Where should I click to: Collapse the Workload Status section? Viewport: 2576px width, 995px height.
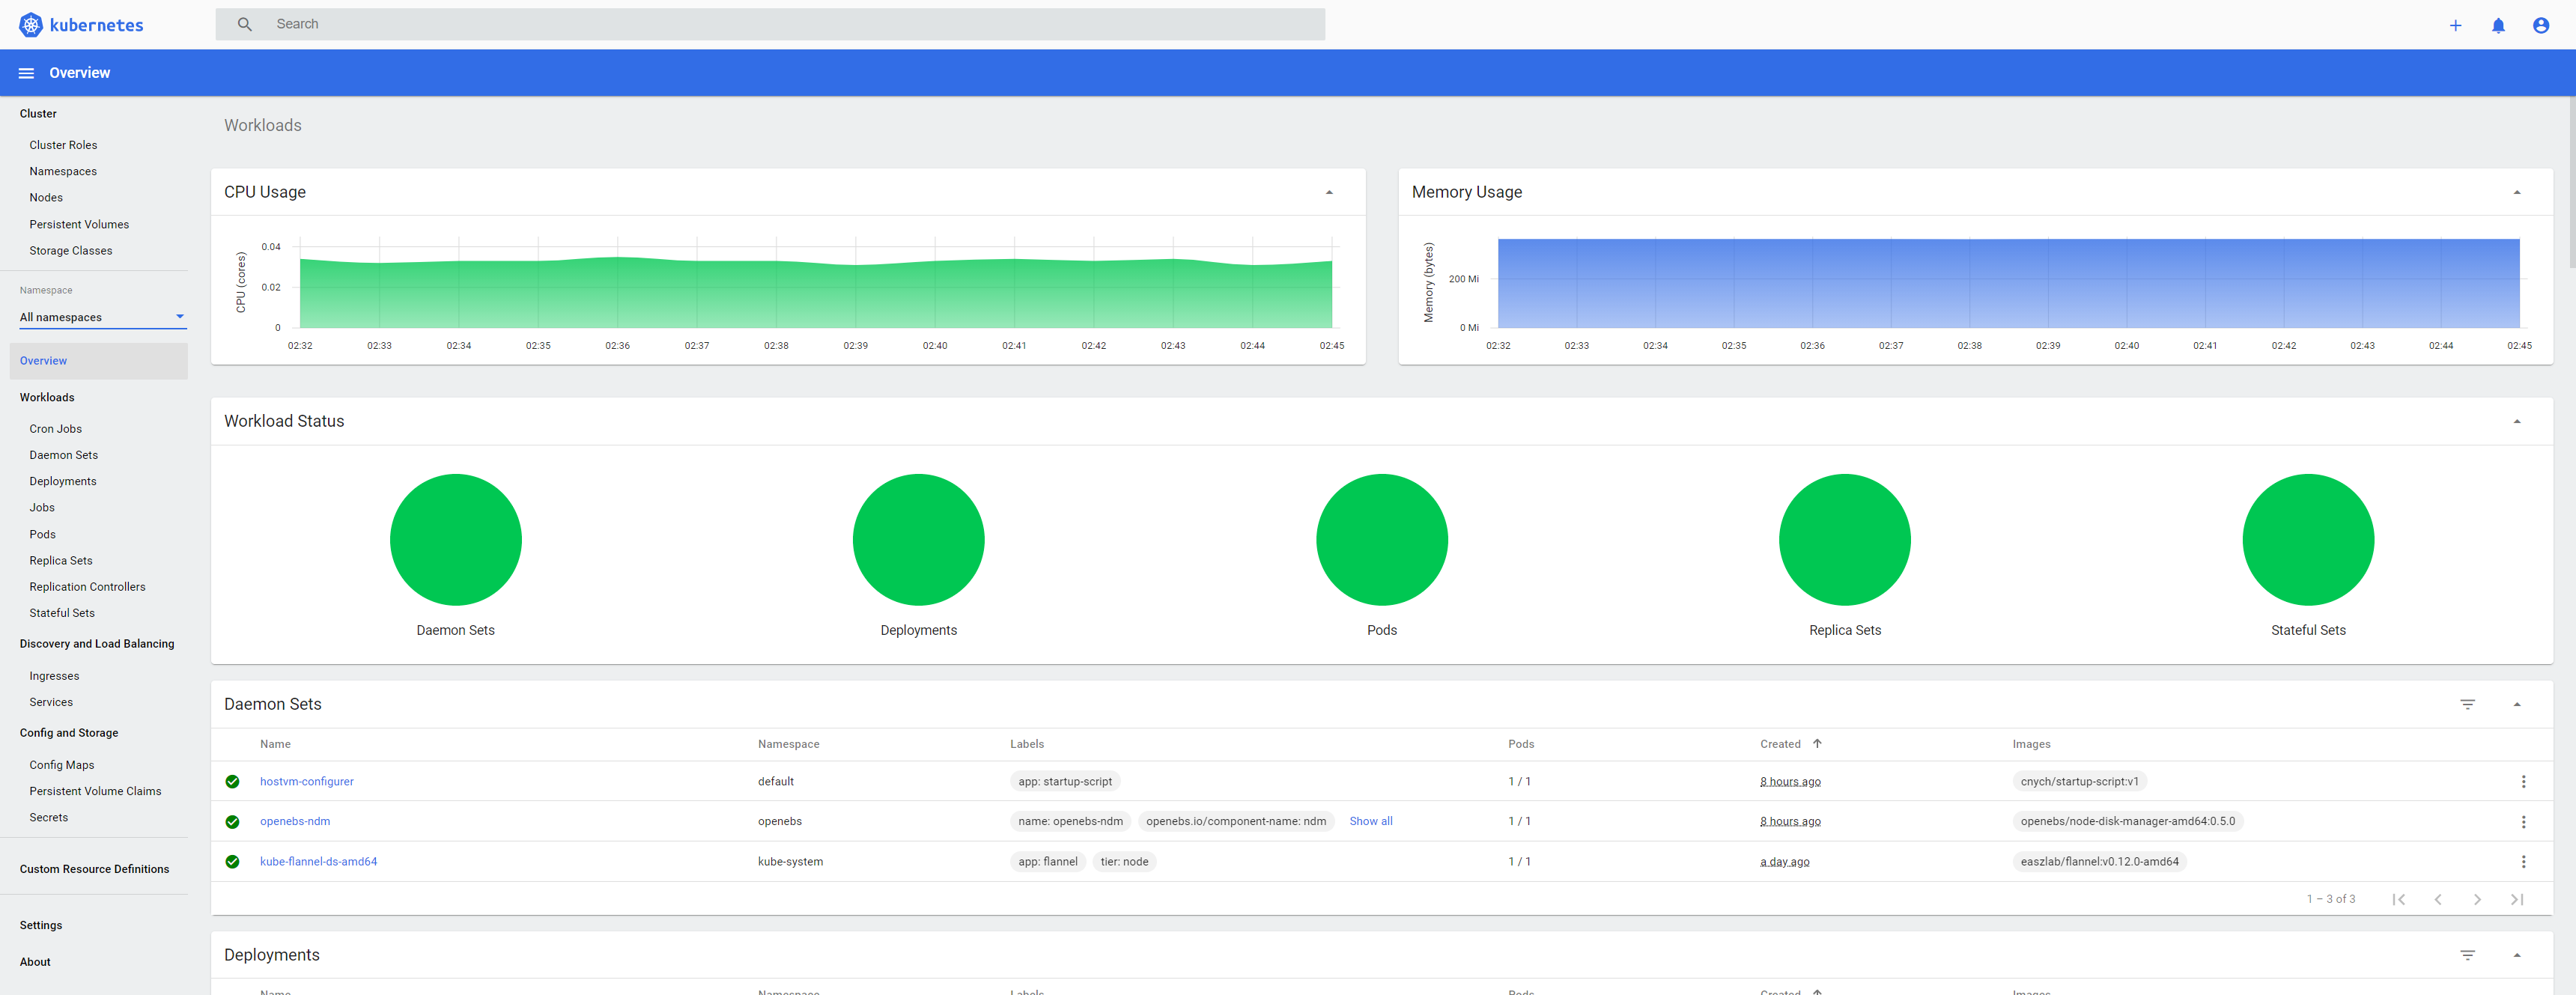click(x=2516, y=421)
